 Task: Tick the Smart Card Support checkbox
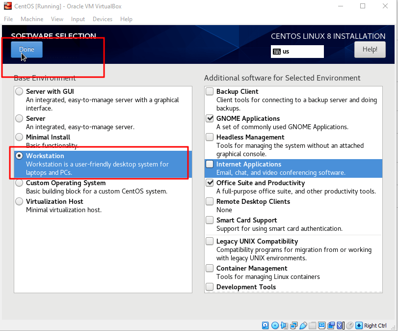coord(210,220)
